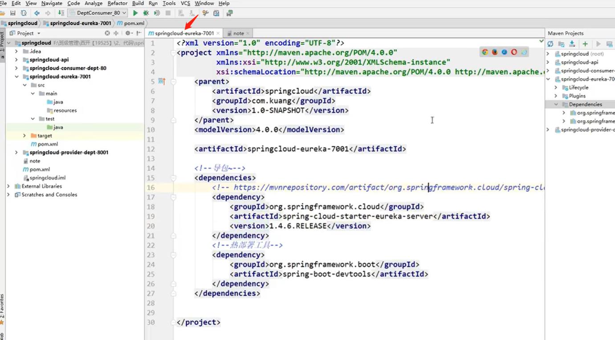
Task: Click Scroll from Source target icon
Action: pos(107,33)
